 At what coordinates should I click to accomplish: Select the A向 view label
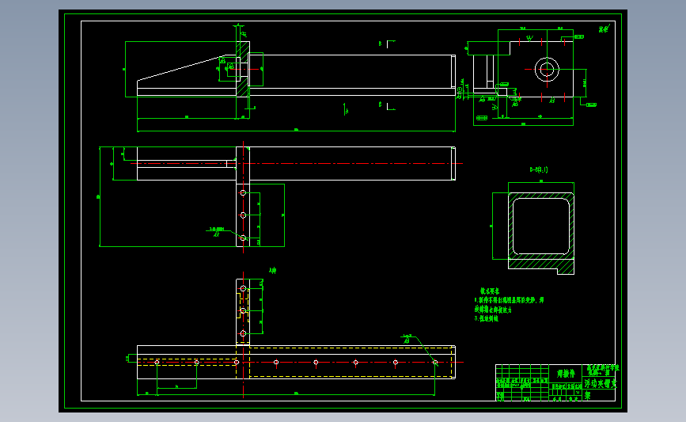click(272, 271)
